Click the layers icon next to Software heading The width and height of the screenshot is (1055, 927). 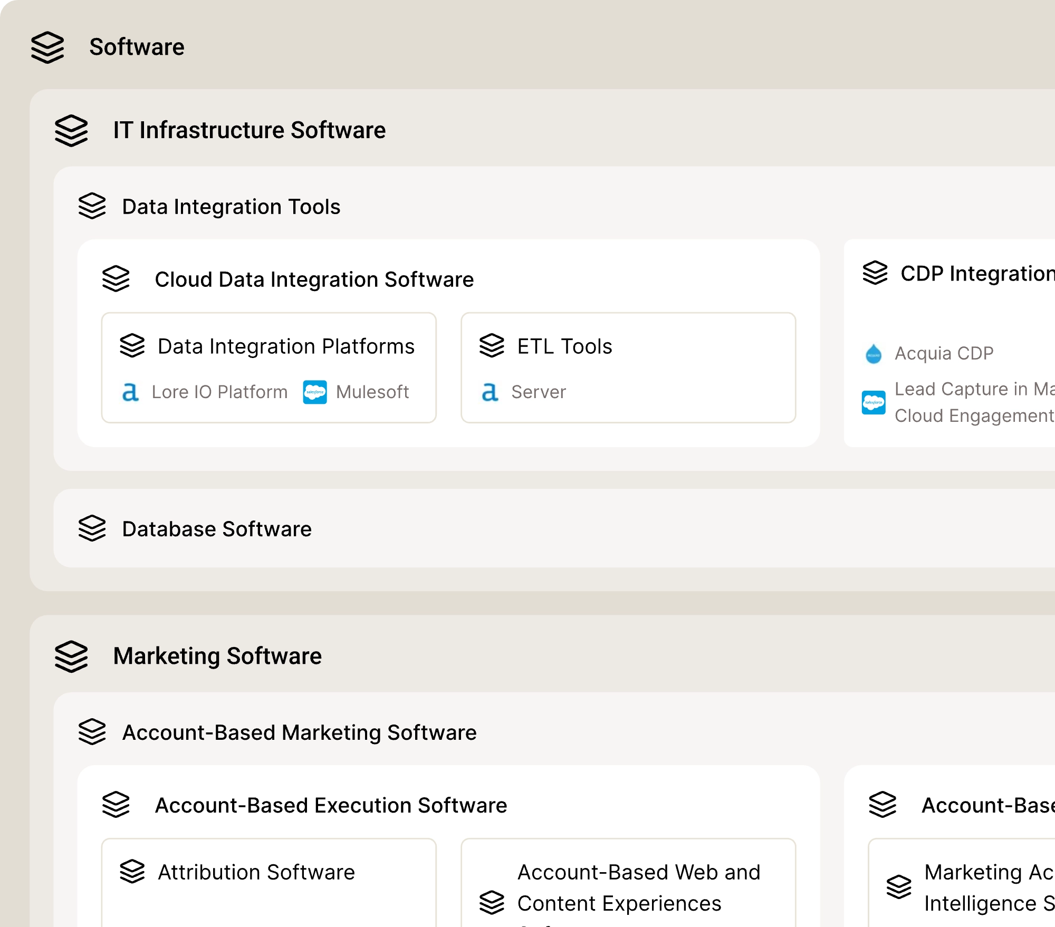click(48, 47)
